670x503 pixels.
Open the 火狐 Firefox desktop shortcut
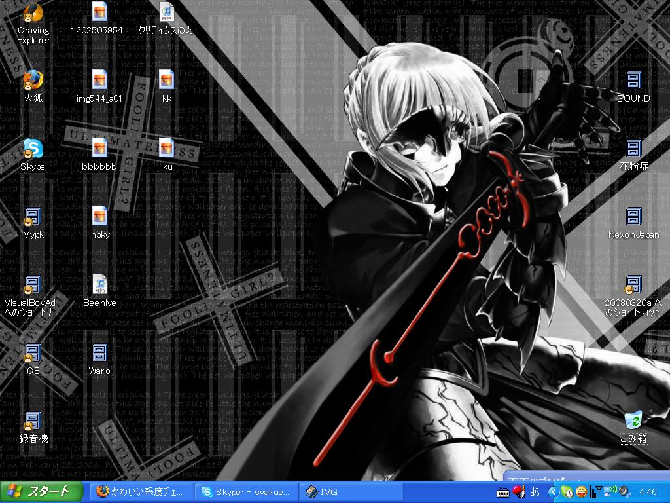[33, 81]
